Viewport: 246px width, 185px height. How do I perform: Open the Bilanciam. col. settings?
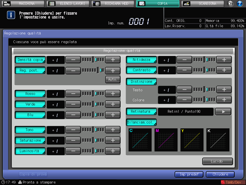pos(141,123)
